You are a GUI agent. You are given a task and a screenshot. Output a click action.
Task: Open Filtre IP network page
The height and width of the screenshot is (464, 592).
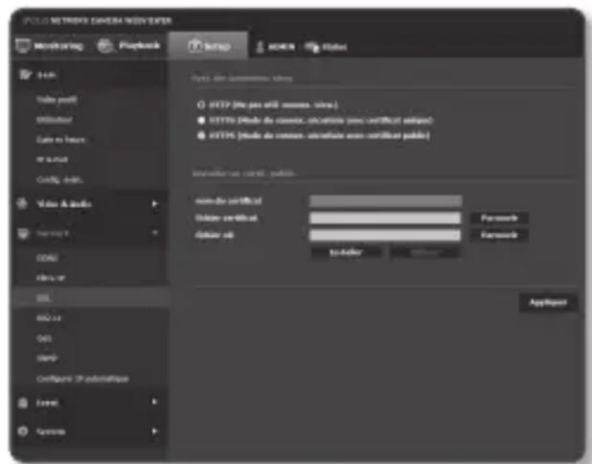point(51,278)
